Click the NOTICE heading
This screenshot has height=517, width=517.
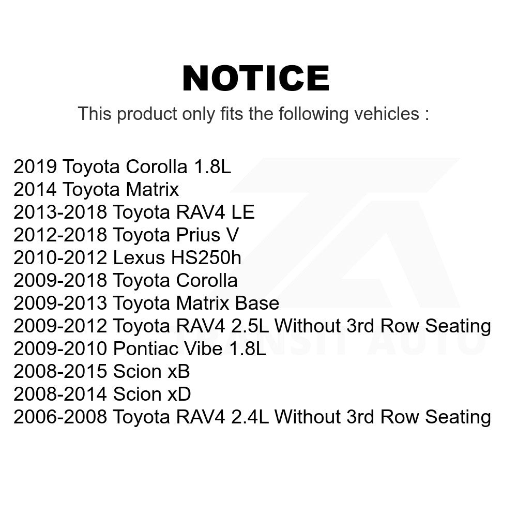tap(255, 79)
